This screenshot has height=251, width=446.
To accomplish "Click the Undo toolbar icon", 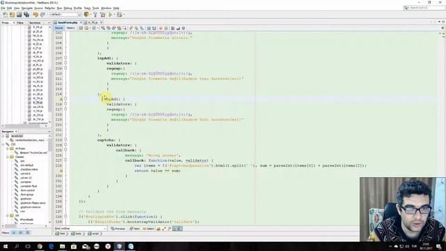I will tap(36, 15).
